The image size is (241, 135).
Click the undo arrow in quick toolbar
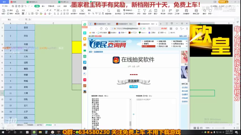26,6
